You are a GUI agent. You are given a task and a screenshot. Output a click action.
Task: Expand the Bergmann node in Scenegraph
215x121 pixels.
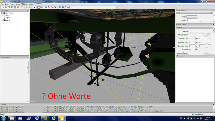(2, 13)
